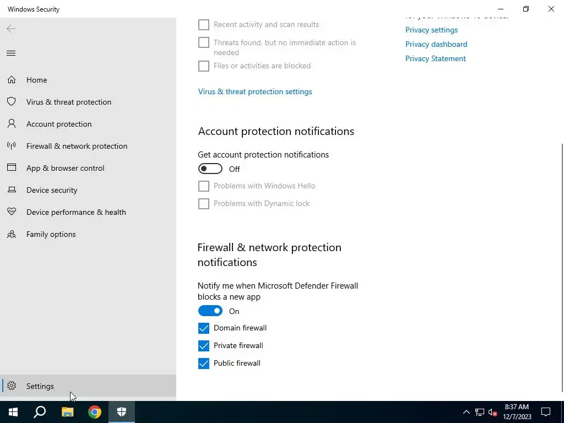Uncheck Private firewall checkbox
Screen dimensions: 564x423
tap(204, 346)
